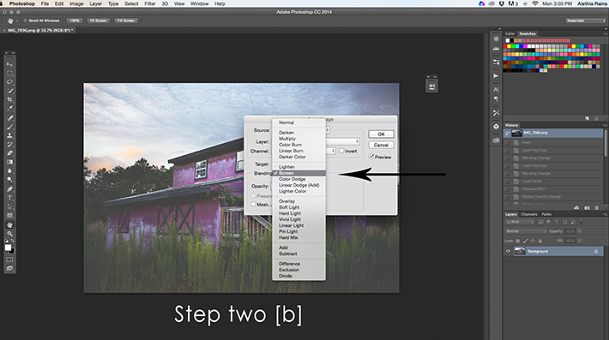Pick the black swatch in Swatches top row

pyautogui.click(x=512, y=40)
